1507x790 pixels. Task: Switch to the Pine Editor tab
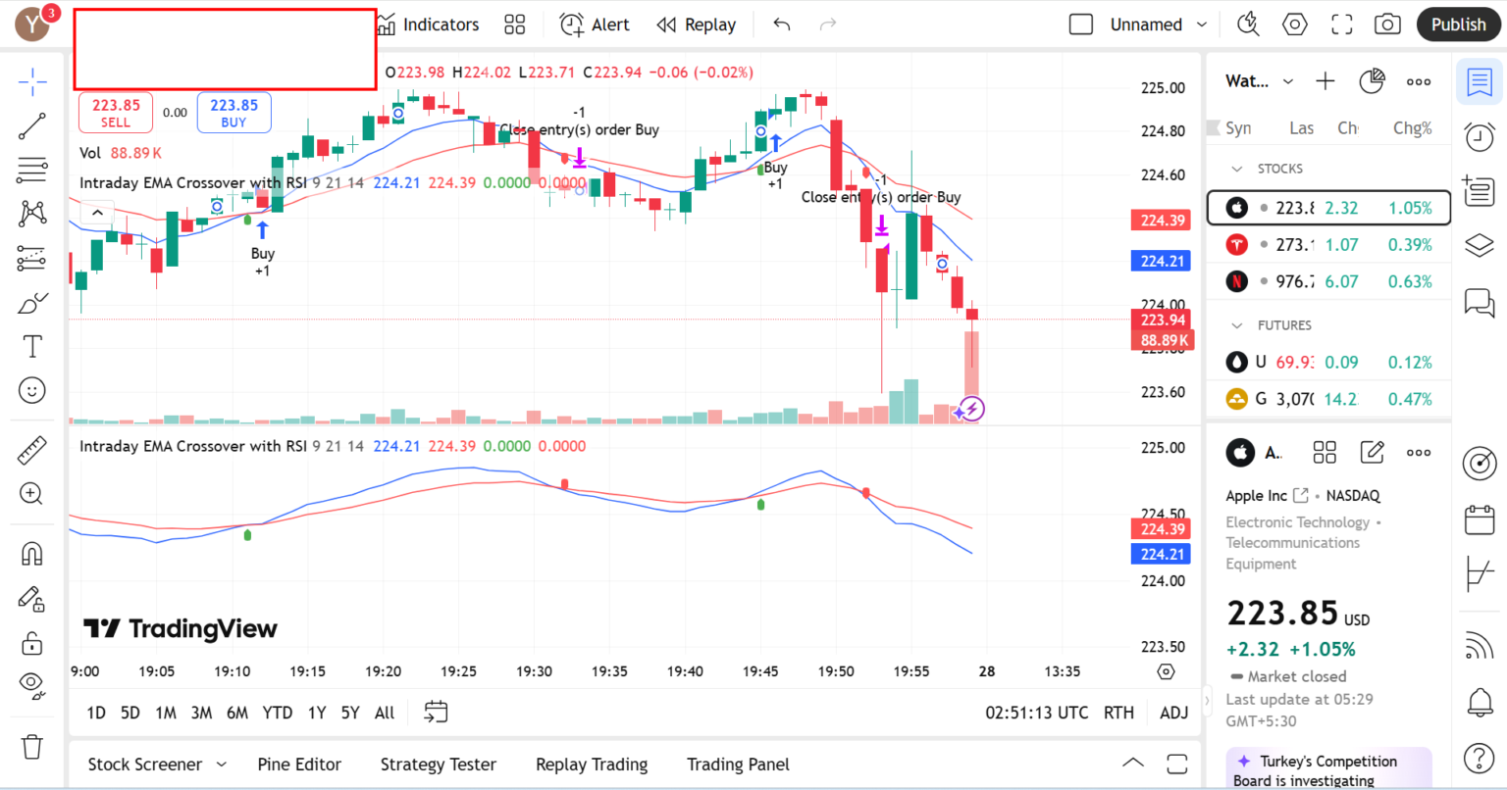(299, 764)
